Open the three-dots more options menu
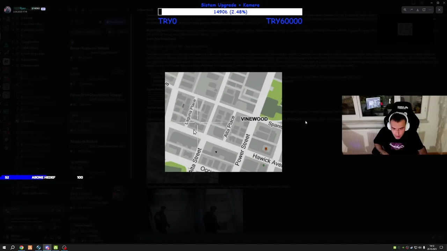447x251 pixels. pyautogui.click(x=430, y=10)
